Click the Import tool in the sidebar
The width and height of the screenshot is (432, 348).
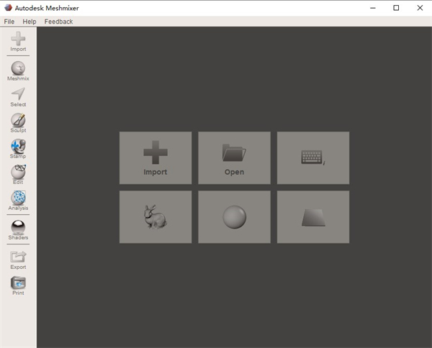18,40
